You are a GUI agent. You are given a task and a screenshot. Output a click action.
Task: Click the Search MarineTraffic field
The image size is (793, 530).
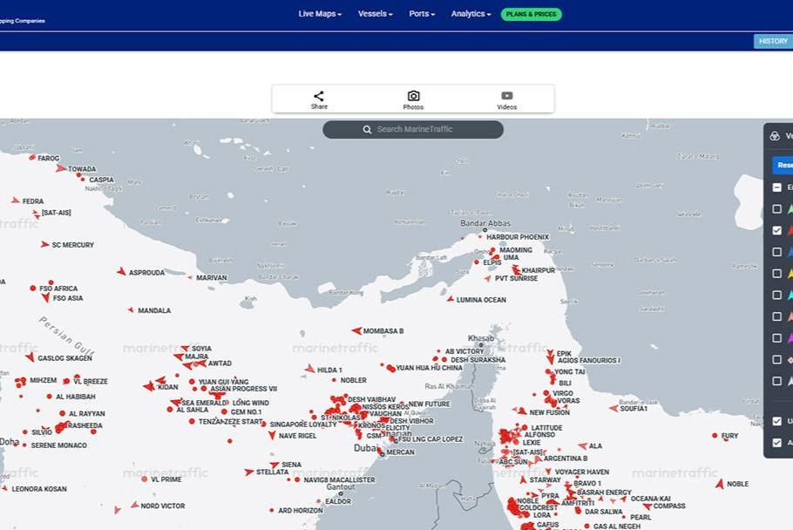pos(413,130)
